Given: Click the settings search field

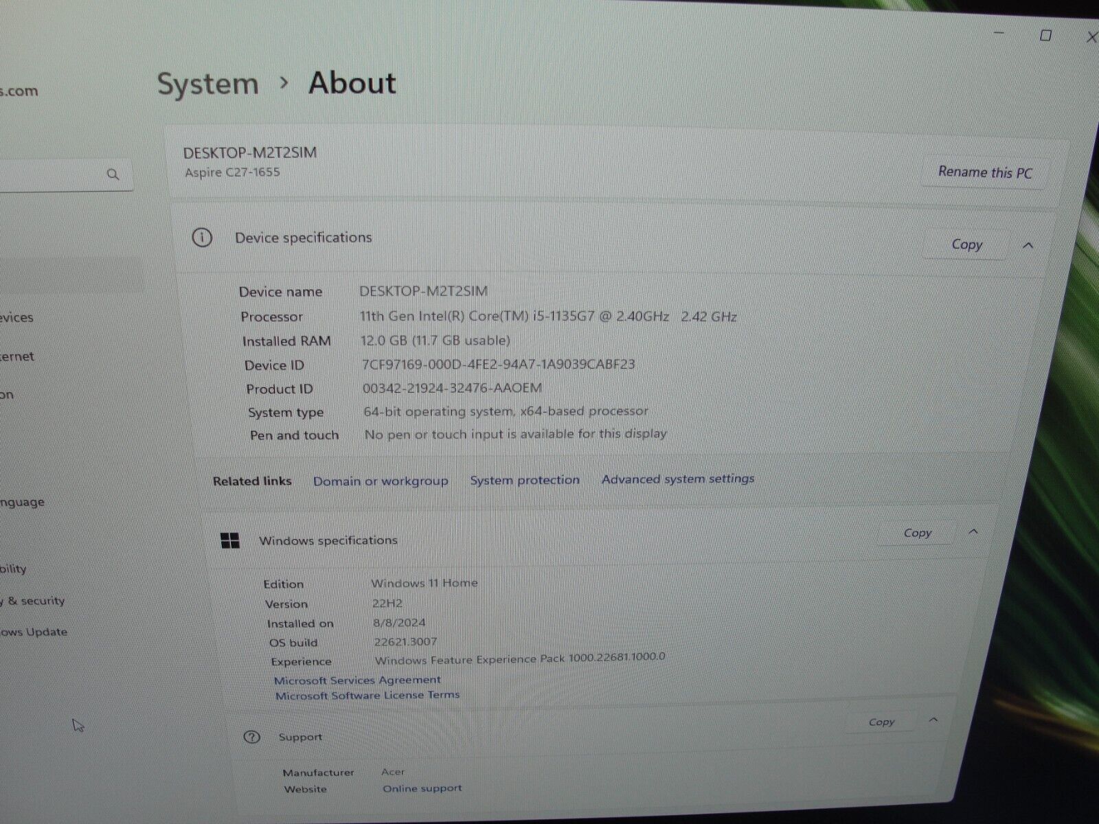Looking at the screenshot, I should coord(65,175).
